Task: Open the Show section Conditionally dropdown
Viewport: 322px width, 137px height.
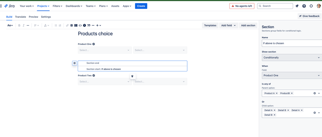Action: (292, 58)
